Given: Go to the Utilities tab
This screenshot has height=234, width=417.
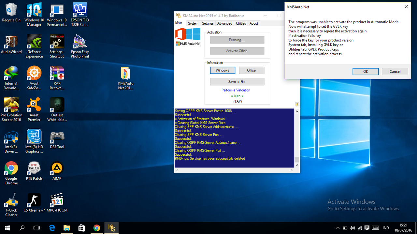Looking at the screenshot, I should (241, 23).
